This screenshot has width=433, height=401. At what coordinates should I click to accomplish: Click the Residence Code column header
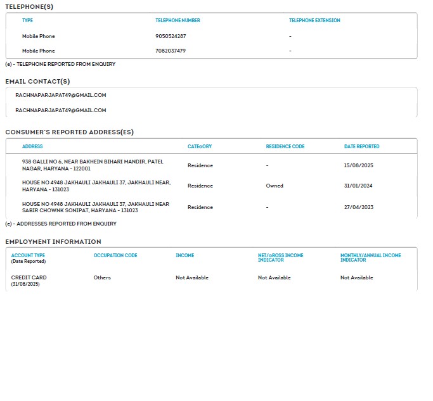pyautogui.click(x=285, y=146)
